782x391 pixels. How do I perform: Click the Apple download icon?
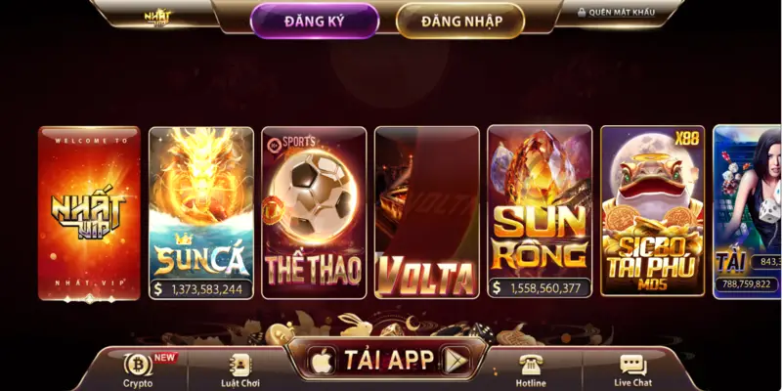[322, 360]
